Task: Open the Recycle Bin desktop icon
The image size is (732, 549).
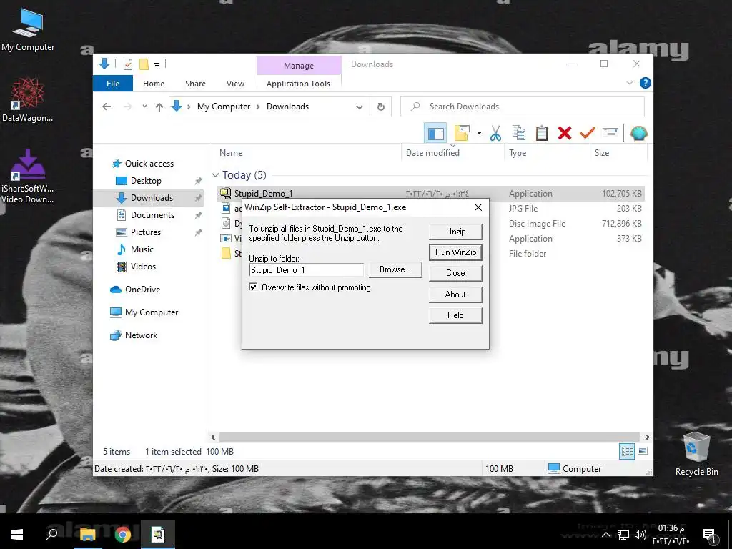Action: pyautogui.click(x=696, y=454)
